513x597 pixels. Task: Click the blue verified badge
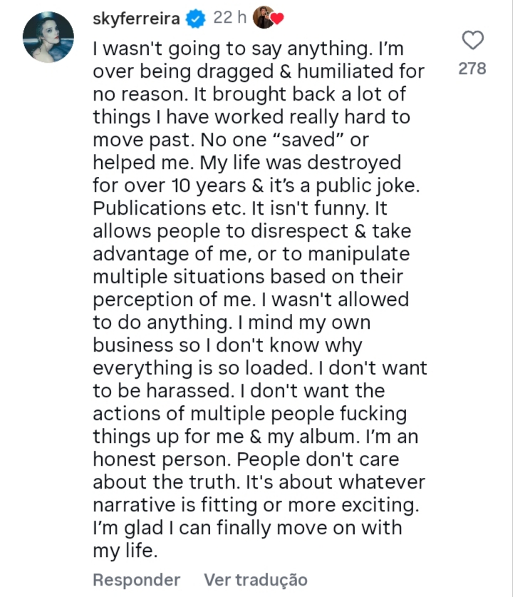pos(195,20)
